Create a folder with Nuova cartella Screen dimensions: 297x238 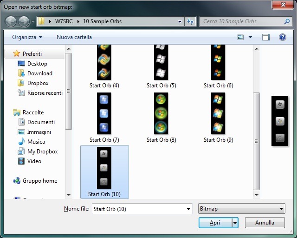click(74, 37)
